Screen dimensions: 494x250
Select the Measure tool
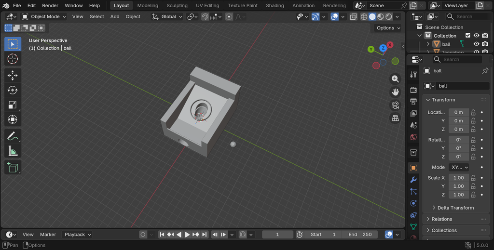[13, 151]
